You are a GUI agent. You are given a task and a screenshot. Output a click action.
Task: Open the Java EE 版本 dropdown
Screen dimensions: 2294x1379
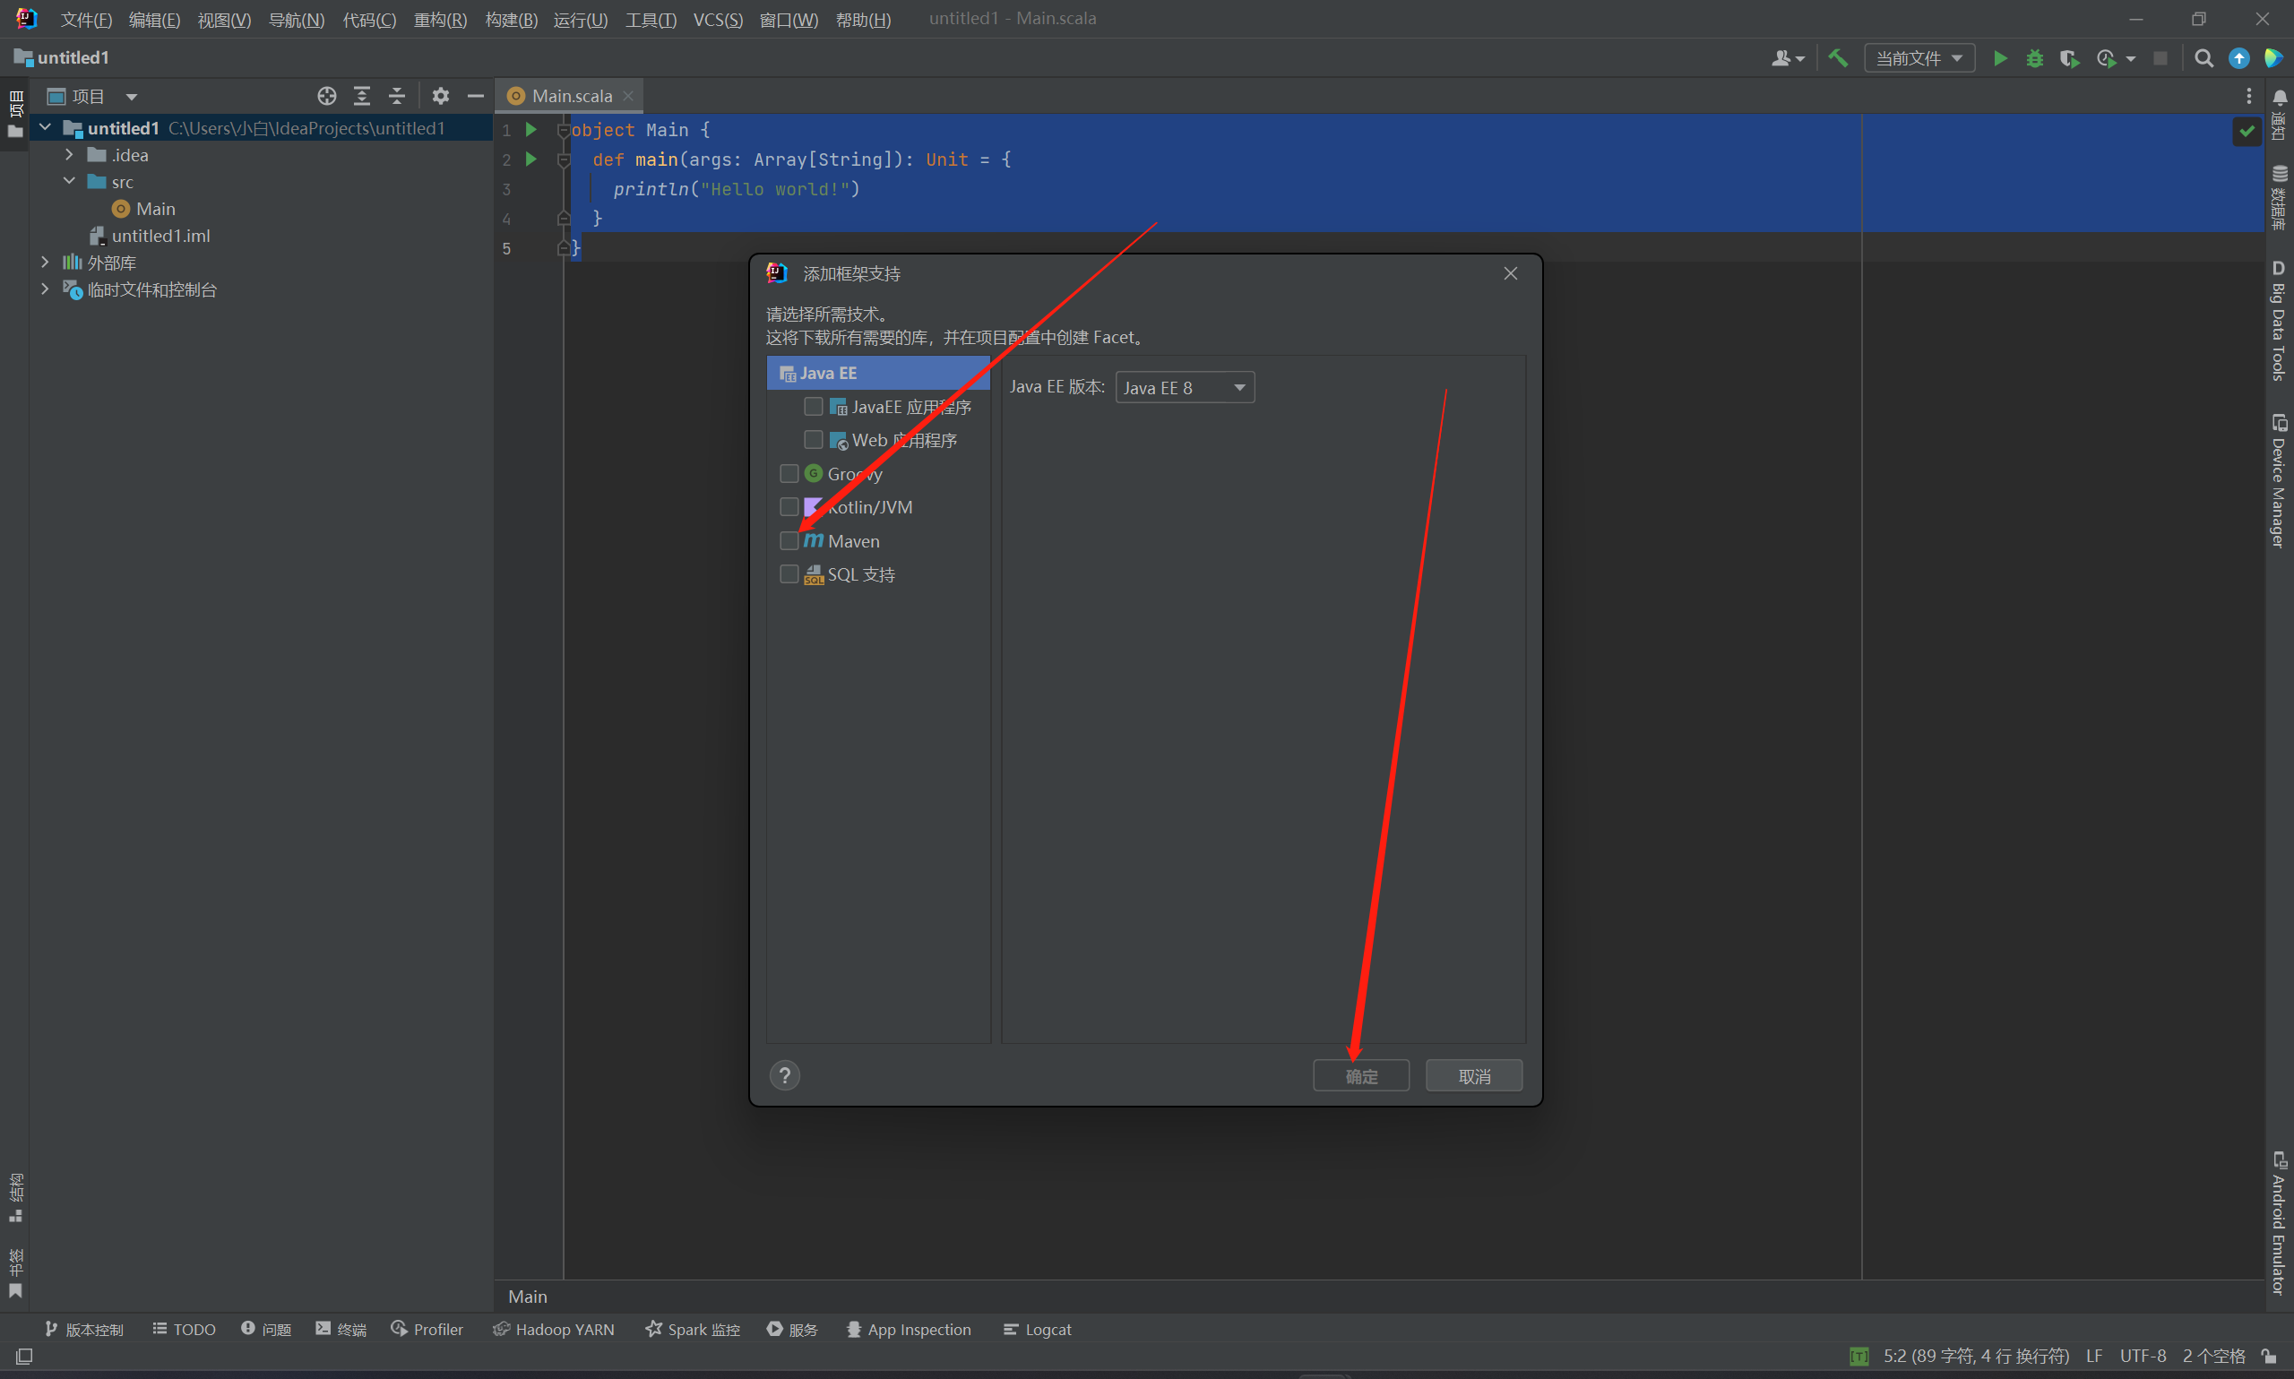click(1184, 387)
